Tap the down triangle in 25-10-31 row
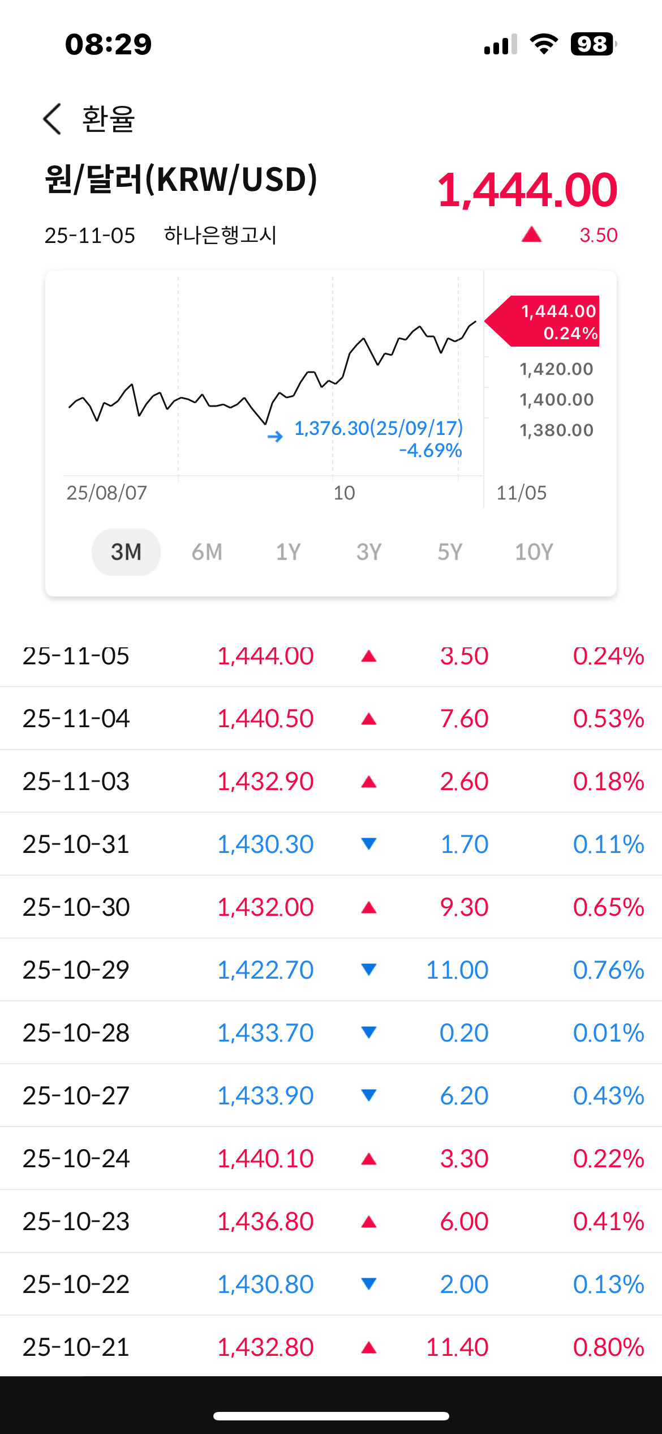Viewport: 662px width, 1434px height. (369, 844)
